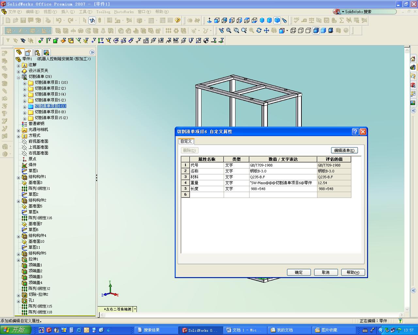Select the Rotate View tool

(x=259, y=30)
